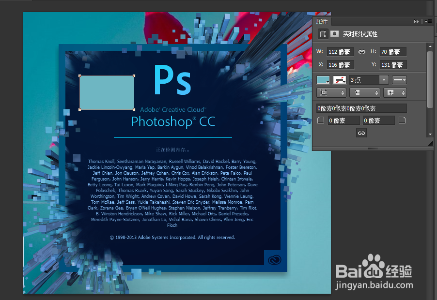Click the '© 1990-2013 Adobe Systems Incorporated' copyright line
Viewport: 437px width, 300px height.
172,238
